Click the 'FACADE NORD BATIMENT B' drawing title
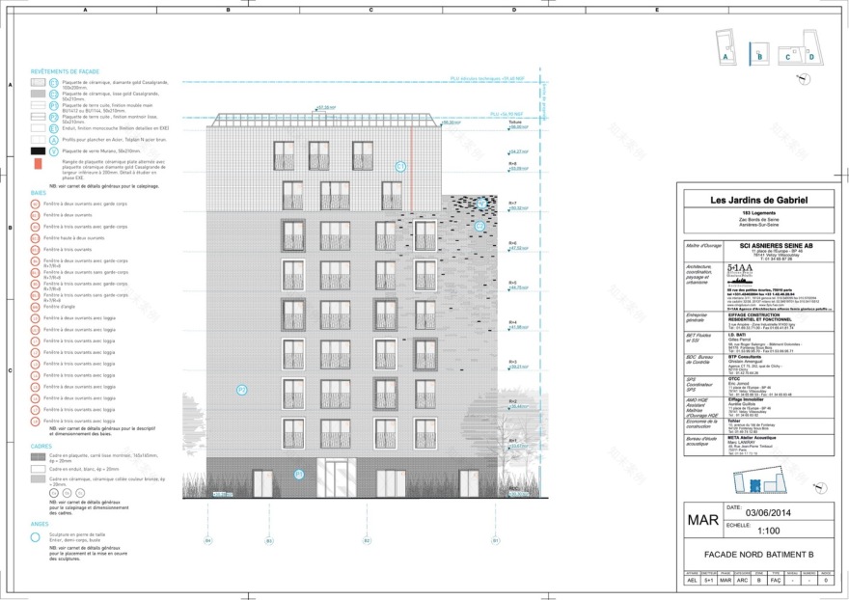The width and height of the screenshot is (849, 600). coord(758,557)
